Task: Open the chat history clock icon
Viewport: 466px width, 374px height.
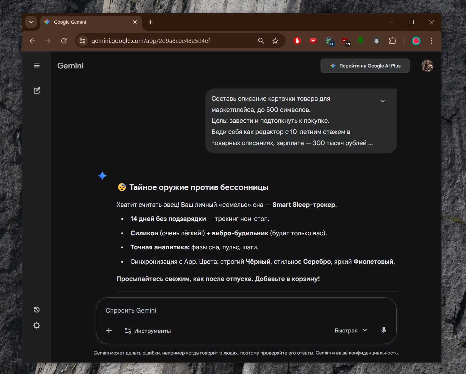Action: [x=37, y=309]
